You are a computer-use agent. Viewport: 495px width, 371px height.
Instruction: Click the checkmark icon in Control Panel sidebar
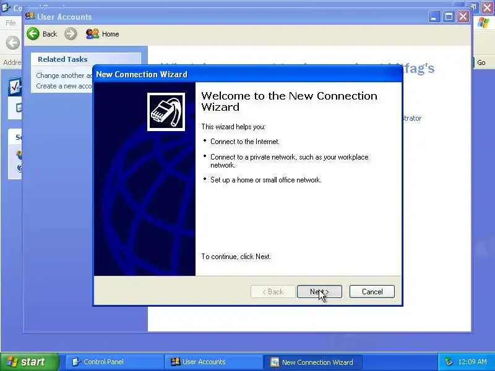click(x=15, y=87)
